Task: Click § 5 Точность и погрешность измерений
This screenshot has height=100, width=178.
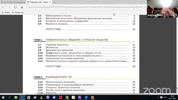Action: click(x=86, y=21)
